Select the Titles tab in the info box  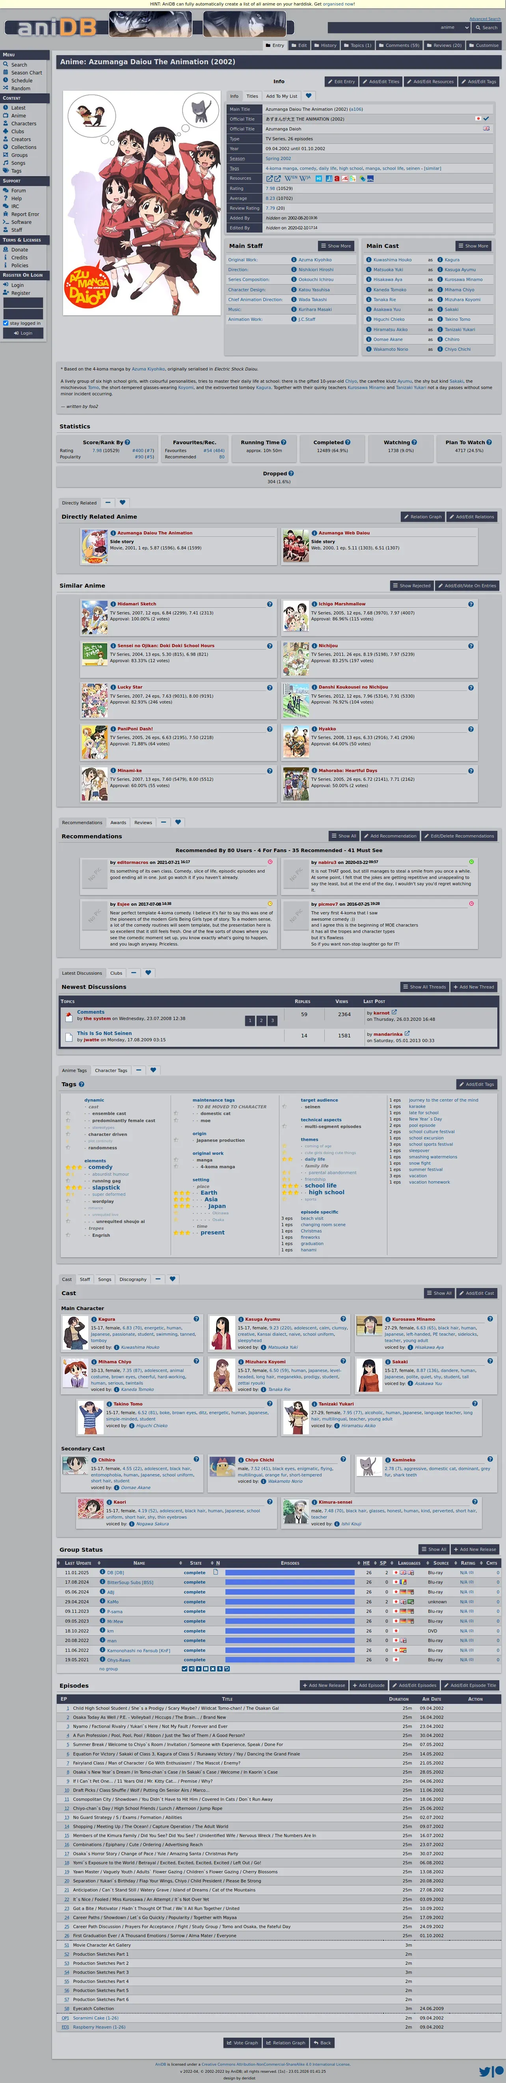pos(252,95)
